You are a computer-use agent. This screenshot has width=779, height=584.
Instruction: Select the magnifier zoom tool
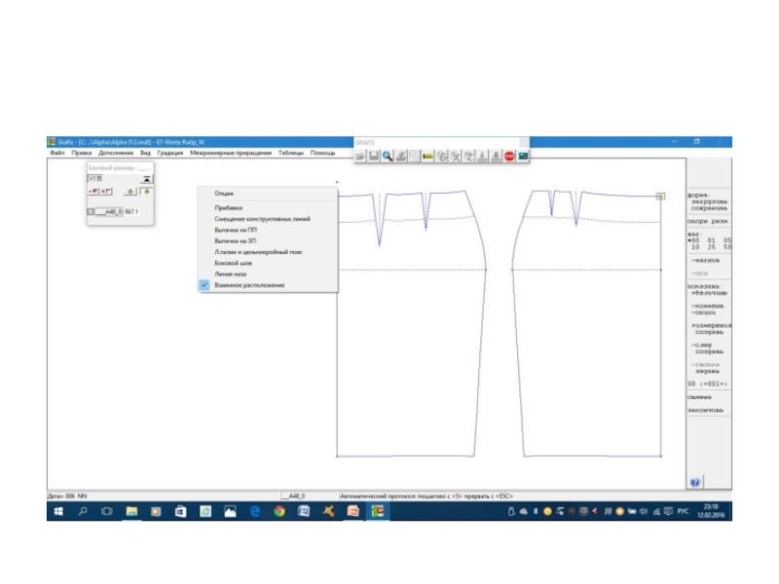(x=388, y=156)
